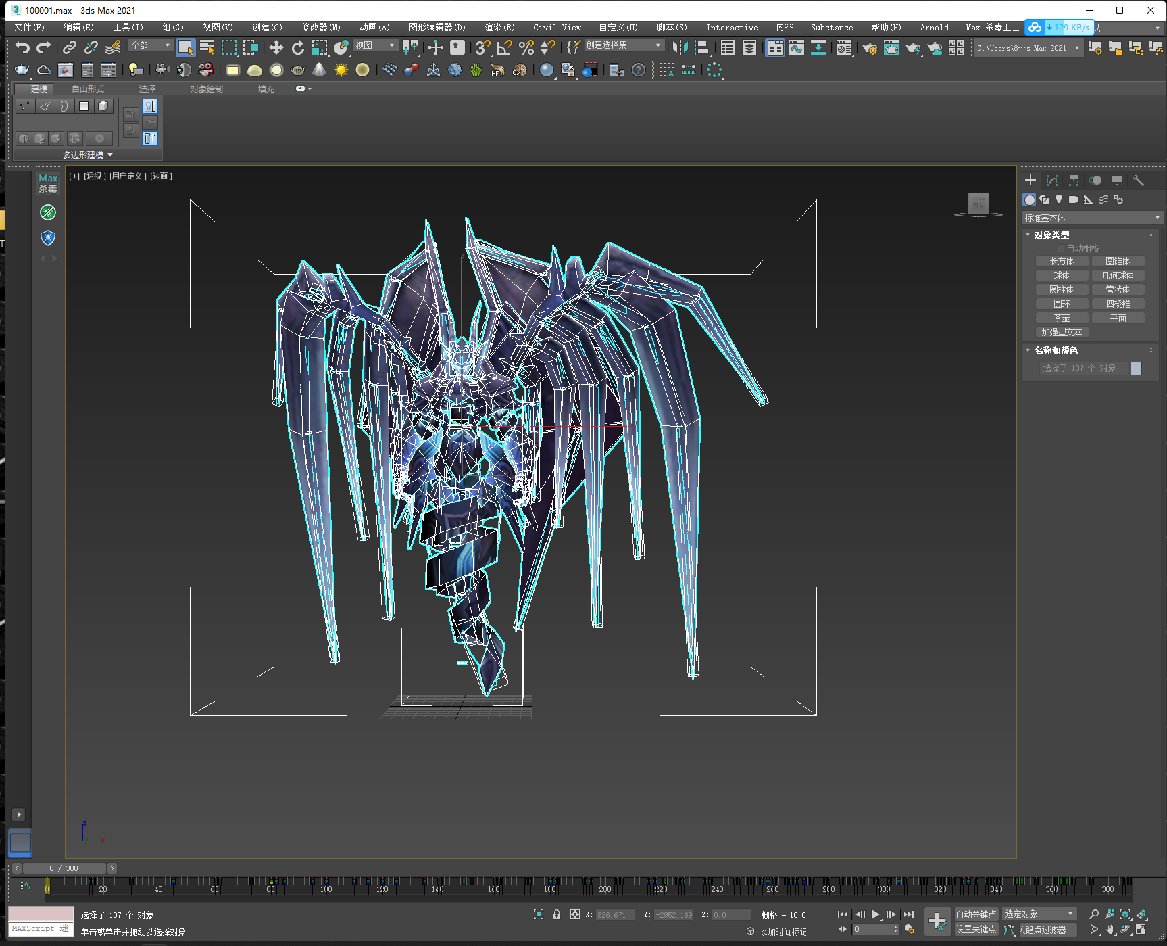The image size is (1167, 946).
Task: Open the 视图 reference coordinate dropdown
Action: point(375,45)
